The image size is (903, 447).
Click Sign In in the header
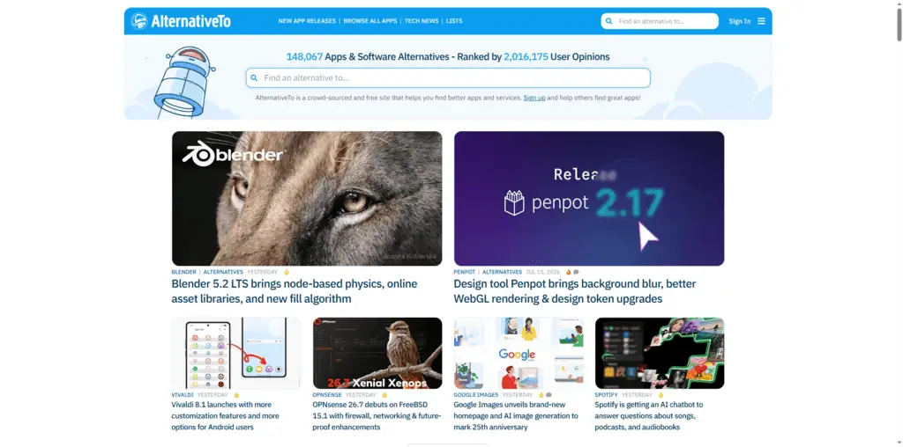[740, 21]
